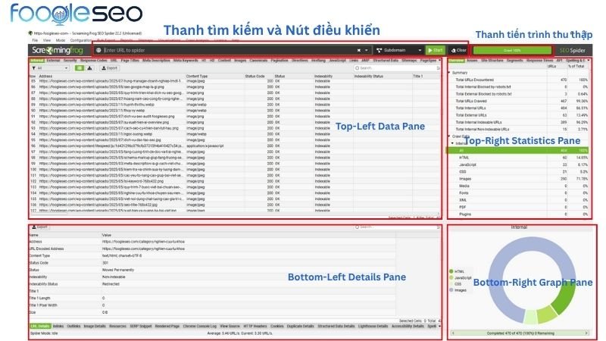Open the Site Structure tab
The image size is (606, 341).
pyautogui.click(x=492, y=61)
